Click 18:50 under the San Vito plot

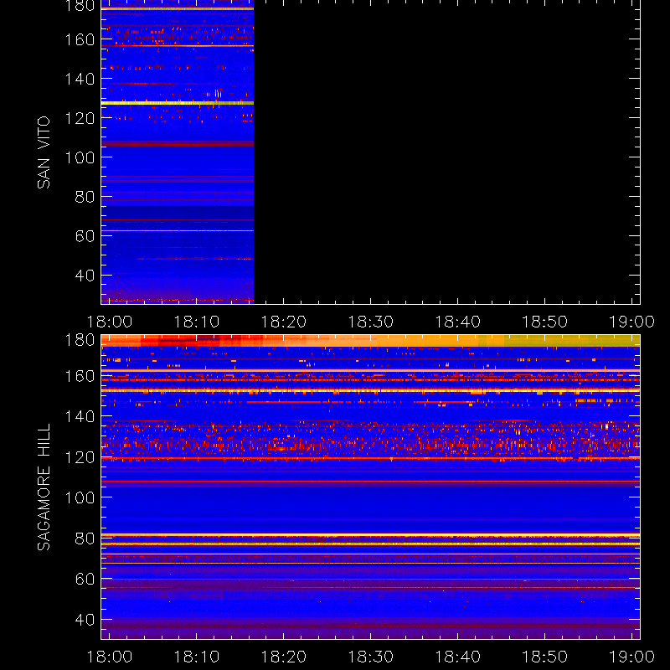pyautogui.click(x=545, y=322)
